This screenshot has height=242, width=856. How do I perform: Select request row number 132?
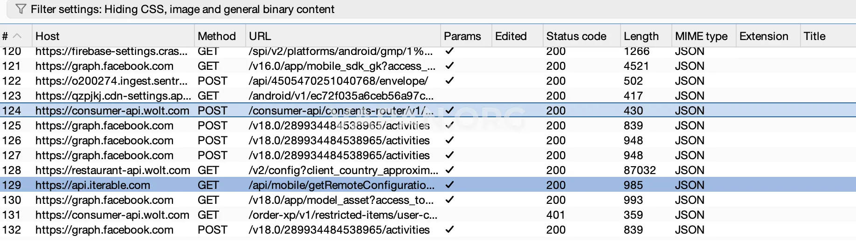pos(428,230)
